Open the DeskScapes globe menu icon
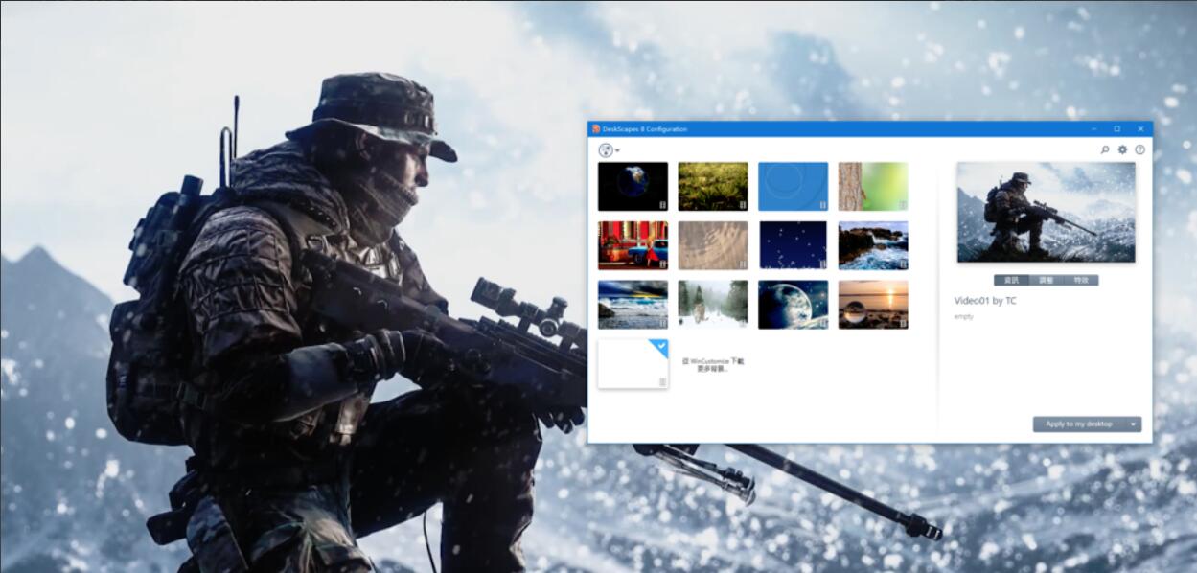This screenshot has height=573, width=1197. point(606,150)
